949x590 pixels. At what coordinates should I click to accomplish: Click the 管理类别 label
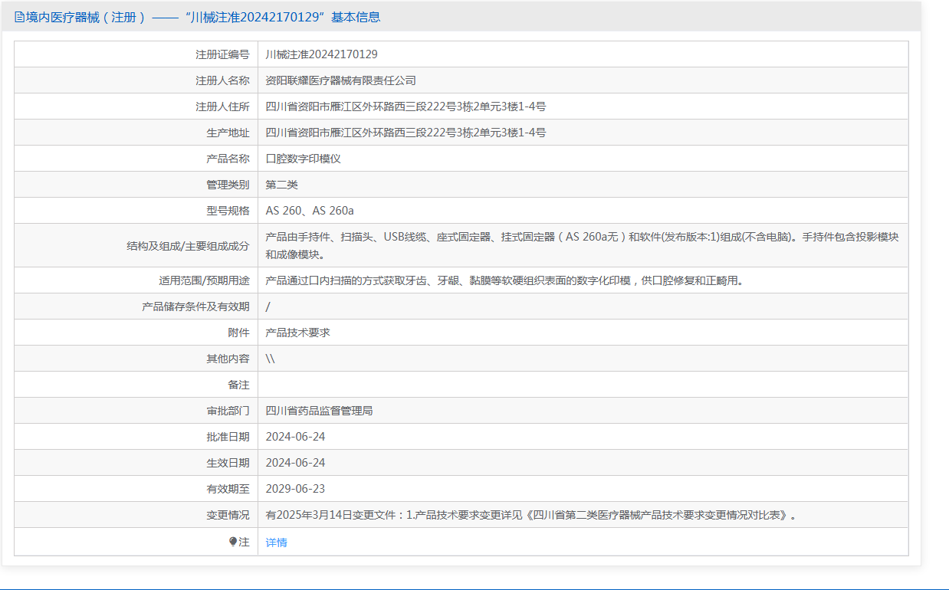pos(228,185)
